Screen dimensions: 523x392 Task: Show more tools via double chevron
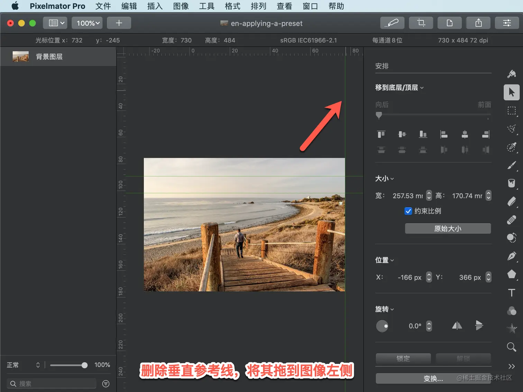(x=512, y=366)
